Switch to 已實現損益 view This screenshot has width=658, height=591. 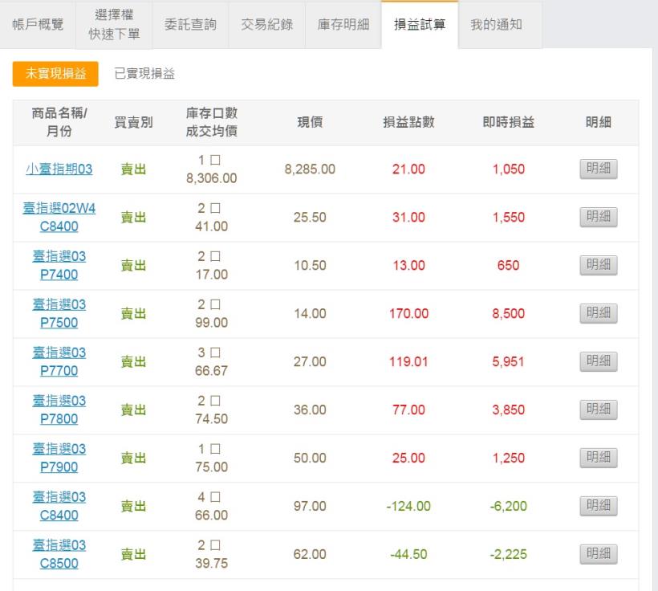coord(144,74)
